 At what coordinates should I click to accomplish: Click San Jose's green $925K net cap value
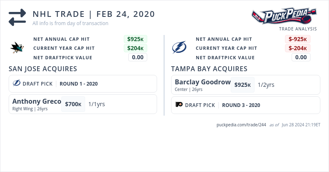(135, 39)
